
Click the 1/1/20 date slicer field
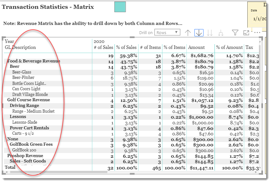(260, 19)
